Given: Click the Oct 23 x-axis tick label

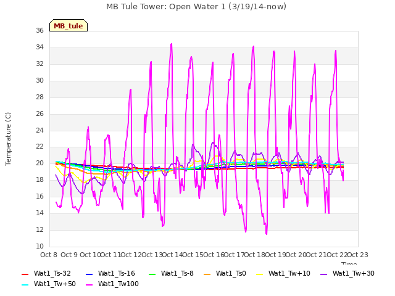Looking at the screenshot, I should tap(357, 255).
